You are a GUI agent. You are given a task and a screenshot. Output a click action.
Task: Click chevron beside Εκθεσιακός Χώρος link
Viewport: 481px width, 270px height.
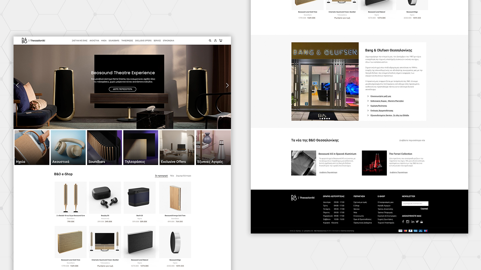pos(368,101)
